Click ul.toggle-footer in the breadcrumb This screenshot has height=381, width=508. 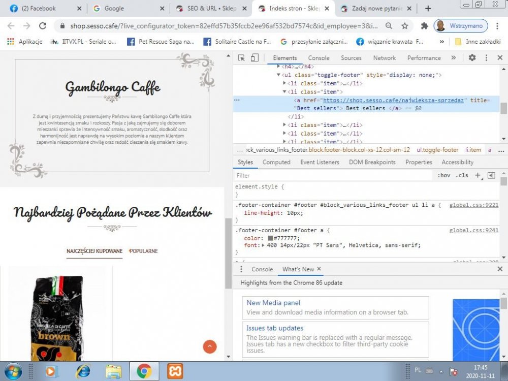tap(437, 150)
